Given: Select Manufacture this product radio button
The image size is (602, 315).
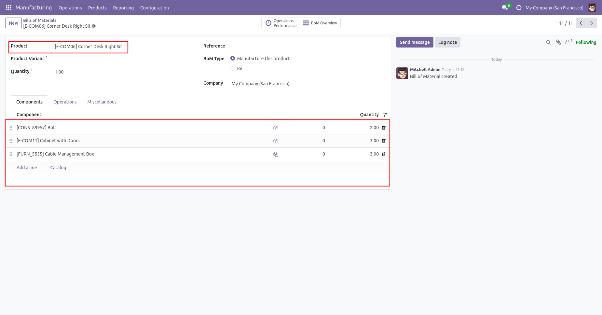Looking at the screenshot, I should pos(233,59).
